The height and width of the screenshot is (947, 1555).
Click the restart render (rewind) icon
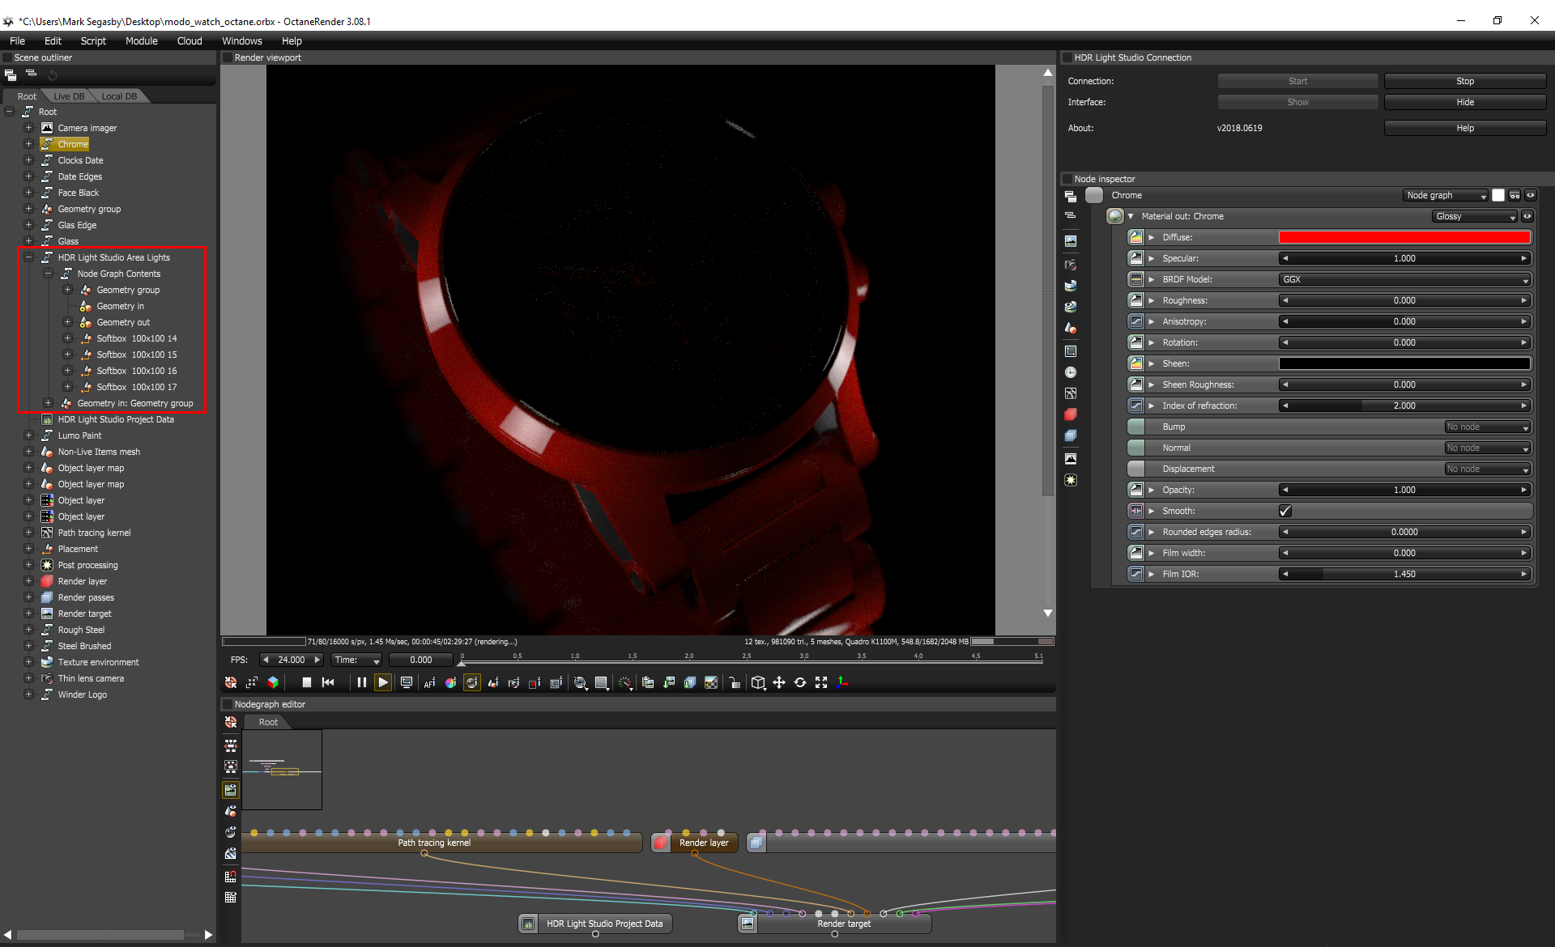coord(328,682)
